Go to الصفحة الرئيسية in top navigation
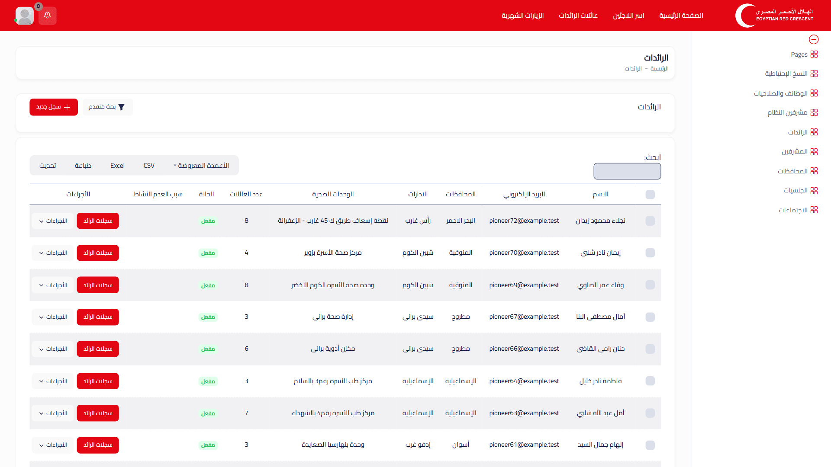The height and width of the screenshot is (467, 831). tap(681, 16)
